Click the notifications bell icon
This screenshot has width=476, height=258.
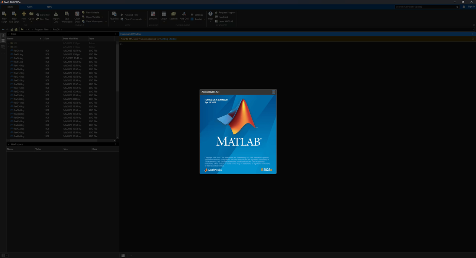pos(464,7)
